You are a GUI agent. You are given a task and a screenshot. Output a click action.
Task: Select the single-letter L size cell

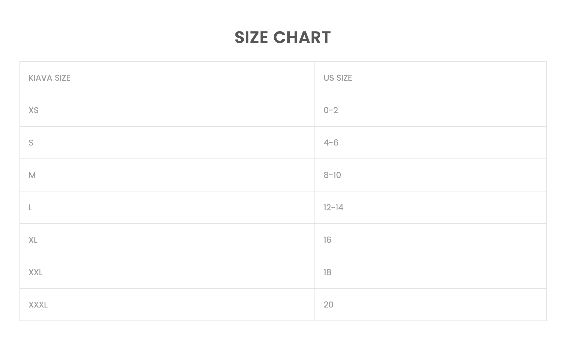(30, 208)
